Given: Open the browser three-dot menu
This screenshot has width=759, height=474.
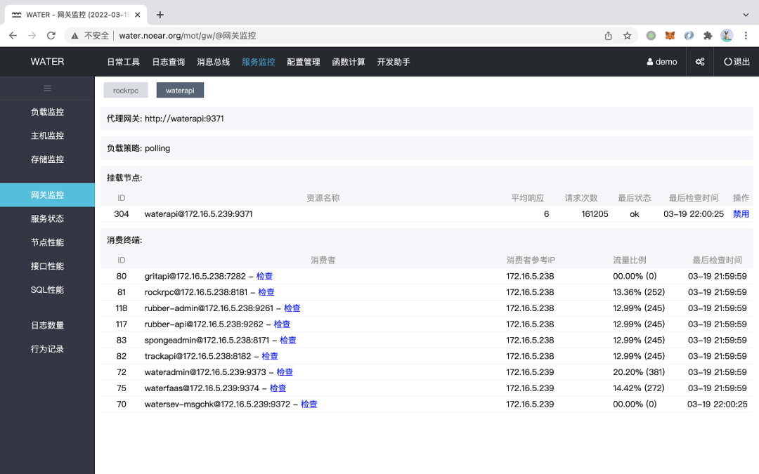Looking at the screenshot, I should [745, 36].
